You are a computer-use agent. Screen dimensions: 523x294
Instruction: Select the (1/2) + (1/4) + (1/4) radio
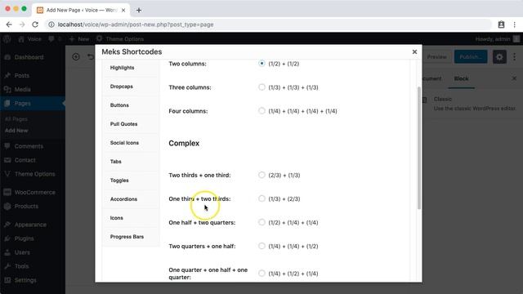pyautogui.click(x=261, y=222)
